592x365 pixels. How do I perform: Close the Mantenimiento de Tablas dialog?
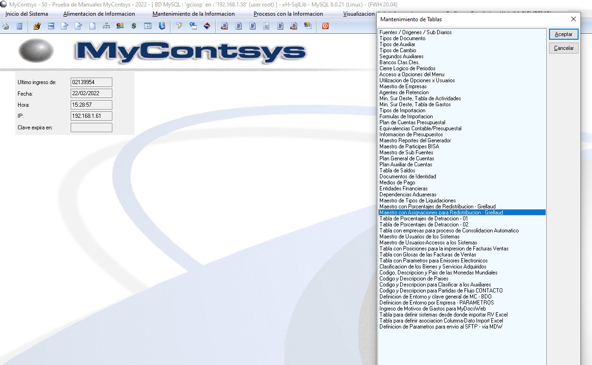click(x=573, y=19)
